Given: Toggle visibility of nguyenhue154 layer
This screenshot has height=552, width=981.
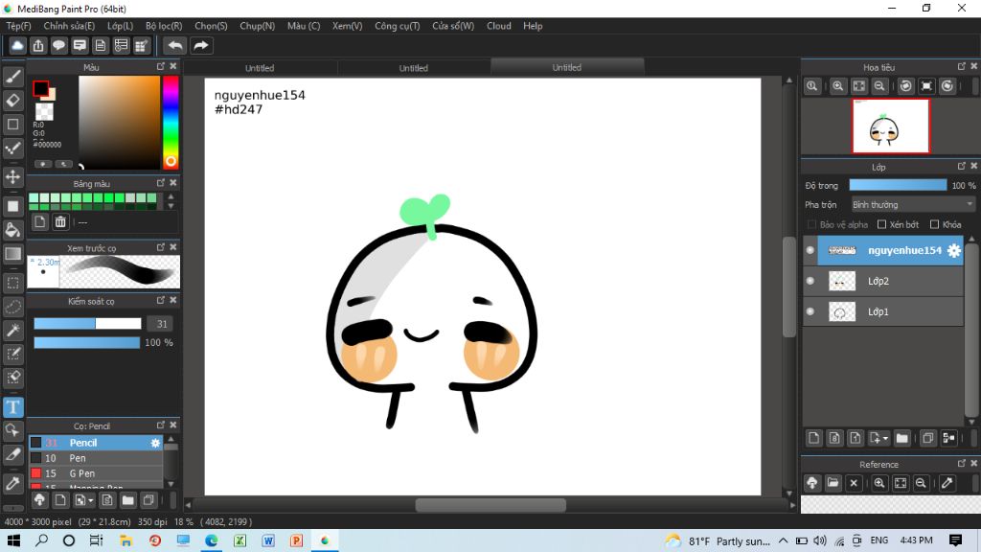Looking at the screenshot, I should point(810,250).
